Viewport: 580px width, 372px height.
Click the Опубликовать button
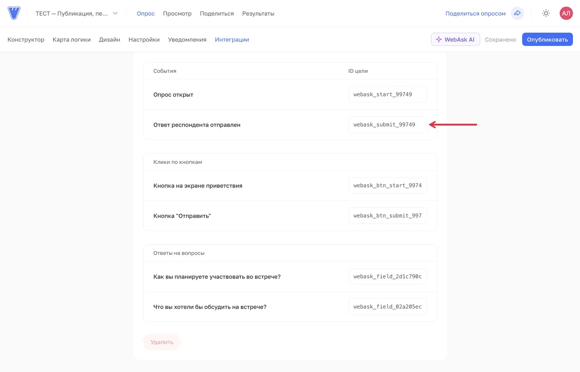(547, 39)
